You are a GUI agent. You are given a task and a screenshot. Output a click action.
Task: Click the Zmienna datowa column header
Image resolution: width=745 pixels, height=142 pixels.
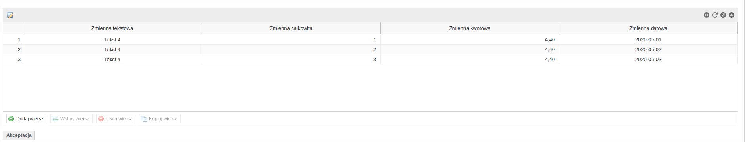tap(648, 28)
